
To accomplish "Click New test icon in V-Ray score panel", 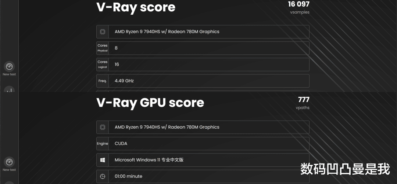I will pyautogui.click(x=9, y=67).
